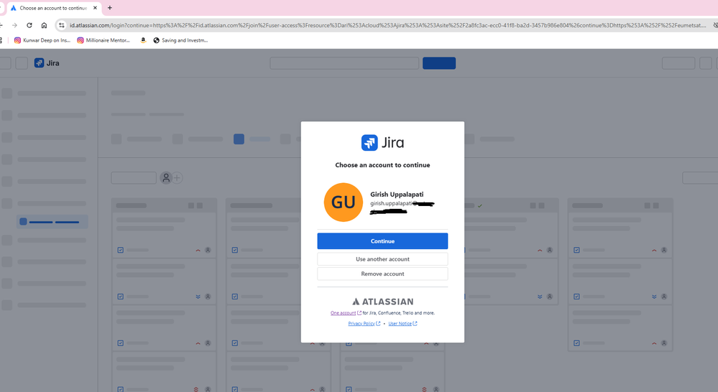Click the blue button beside the search field
Image resolution: width=718 pixels, height=392 pixels.
(x=438, y=63)
